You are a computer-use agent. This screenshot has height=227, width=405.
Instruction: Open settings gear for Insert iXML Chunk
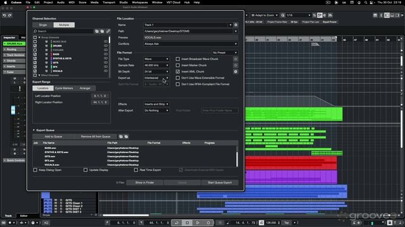click(x=235, y=71)
